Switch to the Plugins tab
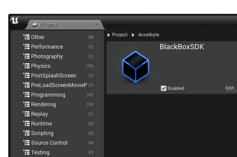Image resolution: width=237 pixels, height=157 pixels. click(65, 25)
